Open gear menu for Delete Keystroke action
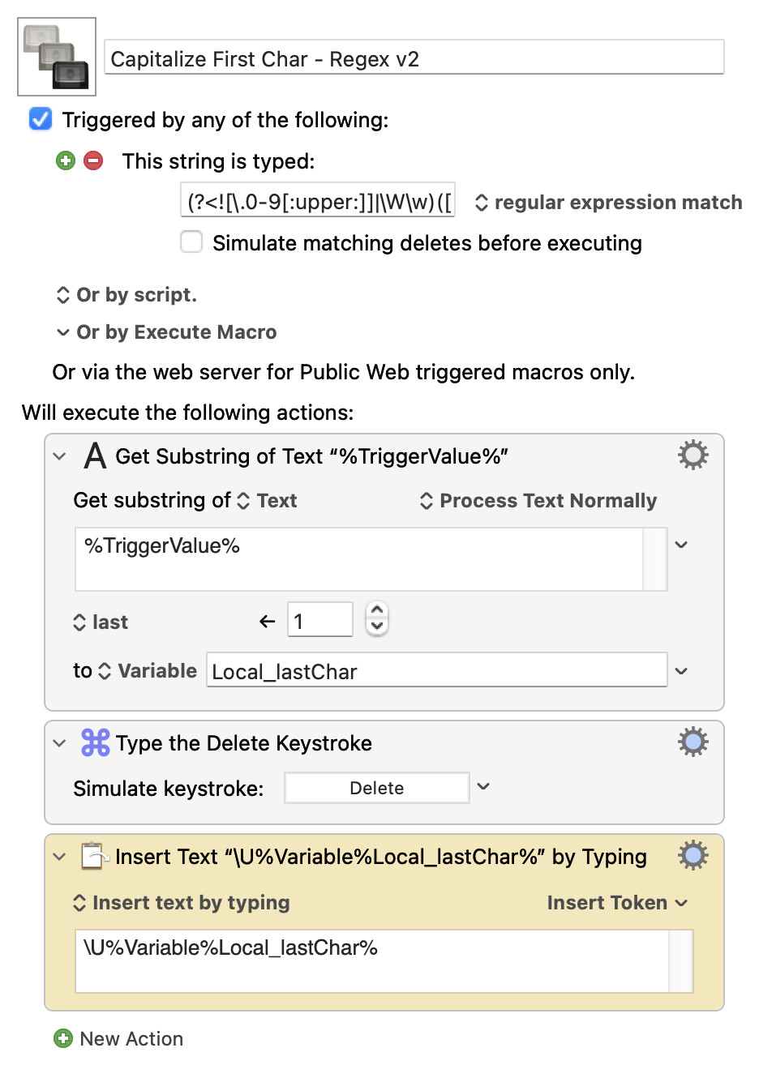Viewport: 759px width, 1065px height. click(x=693, y=742)
